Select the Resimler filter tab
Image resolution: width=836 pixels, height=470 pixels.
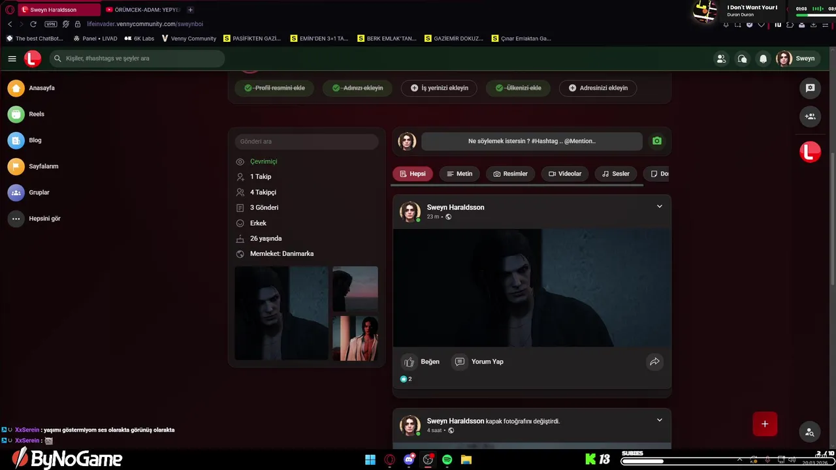pyautogui.click(x=510, y=174)
